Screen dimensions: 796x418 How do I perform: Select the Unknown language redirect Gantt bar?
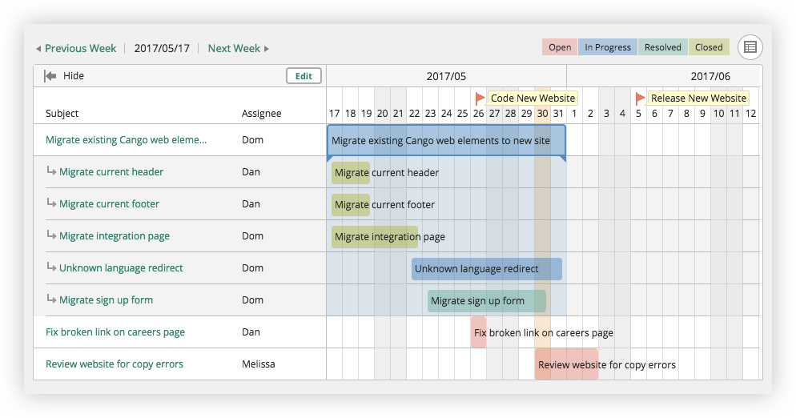pos(486,269)
